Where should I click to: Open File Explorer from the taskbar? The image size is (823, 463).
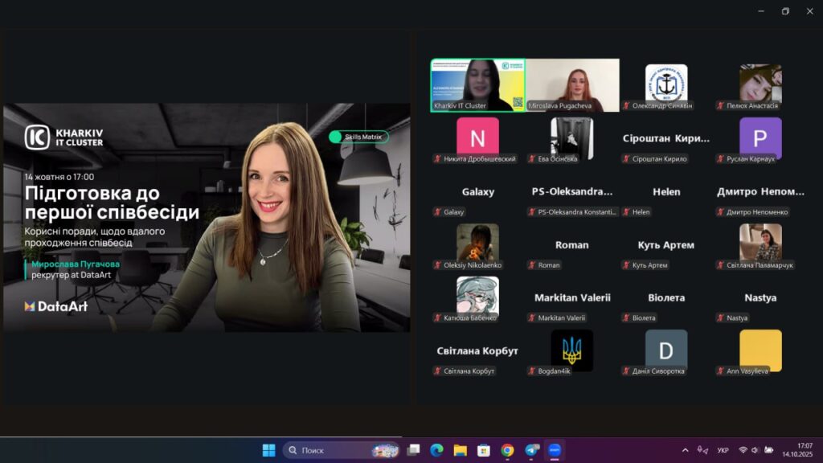(460, 450)
